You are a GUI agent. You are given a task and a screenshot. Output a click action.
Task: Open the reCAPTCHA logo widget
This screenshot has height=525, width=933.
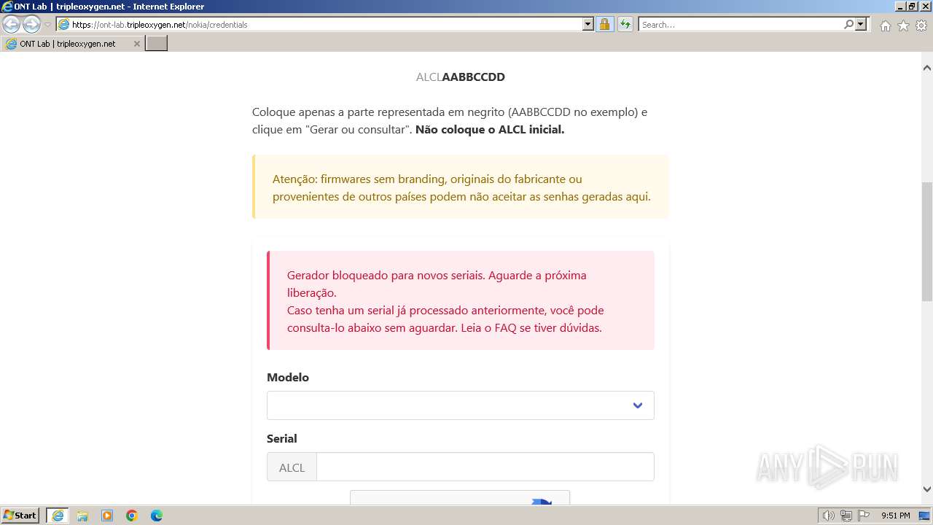coord(541,502)
